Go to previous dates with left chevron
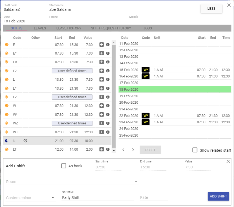The image size is (234, 207). pos(123,150)
